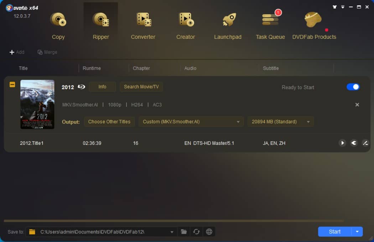Screen dimensions: 374x242
Task: Click the horizontal scrollbar above Save to
Action: click(174, 221)
